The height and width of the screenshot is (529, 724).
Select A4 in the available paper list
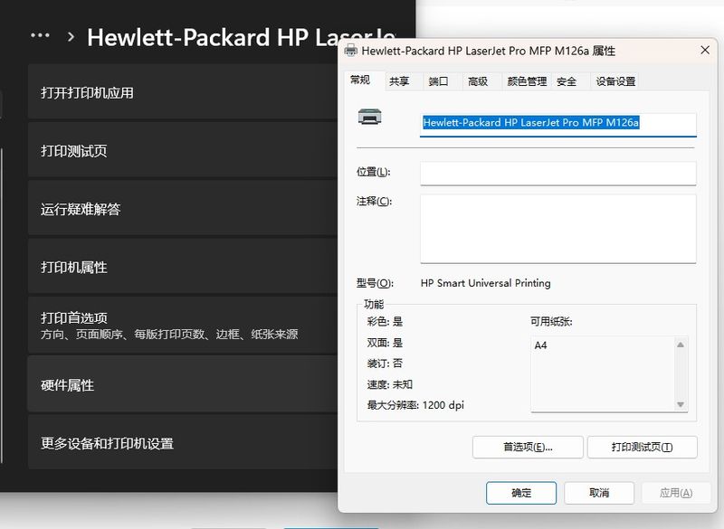point(541,345)
